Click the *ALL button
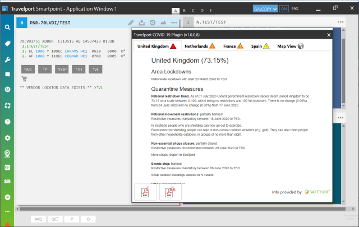This screenshot has height=227, width=359. 28,70
